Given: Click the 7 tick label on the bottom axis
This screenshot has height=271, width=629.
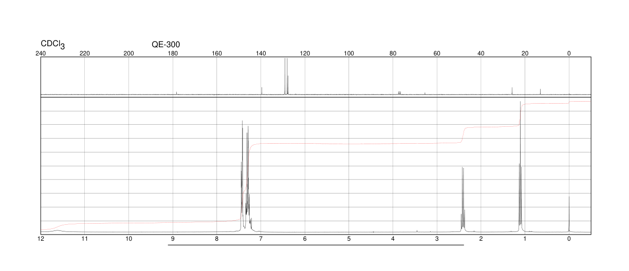Looking at the screenshot, I should click(x=261, y=239).
